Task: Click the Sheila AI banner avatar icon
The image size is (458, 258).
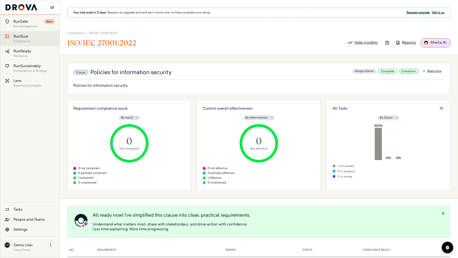Action: point(81,220)
